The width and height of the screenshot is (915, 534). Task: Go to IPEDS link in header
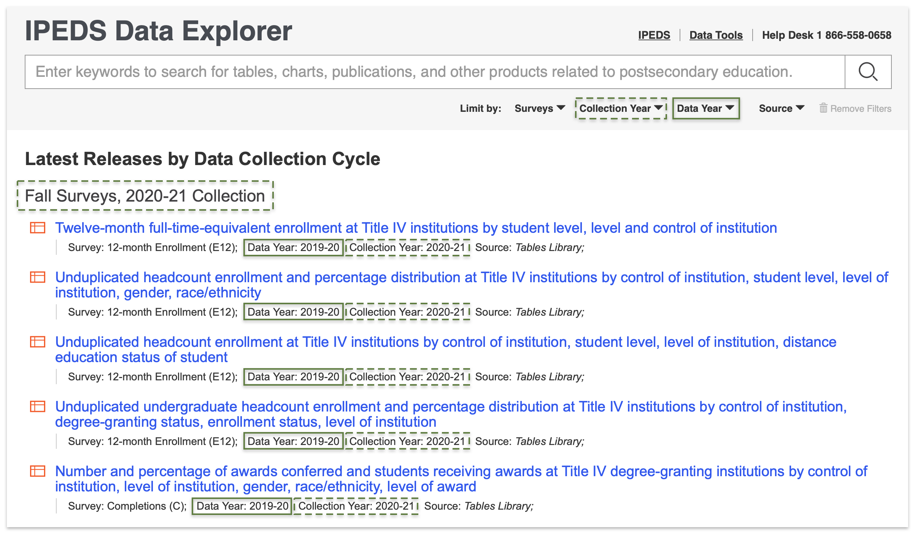point(654,35)
